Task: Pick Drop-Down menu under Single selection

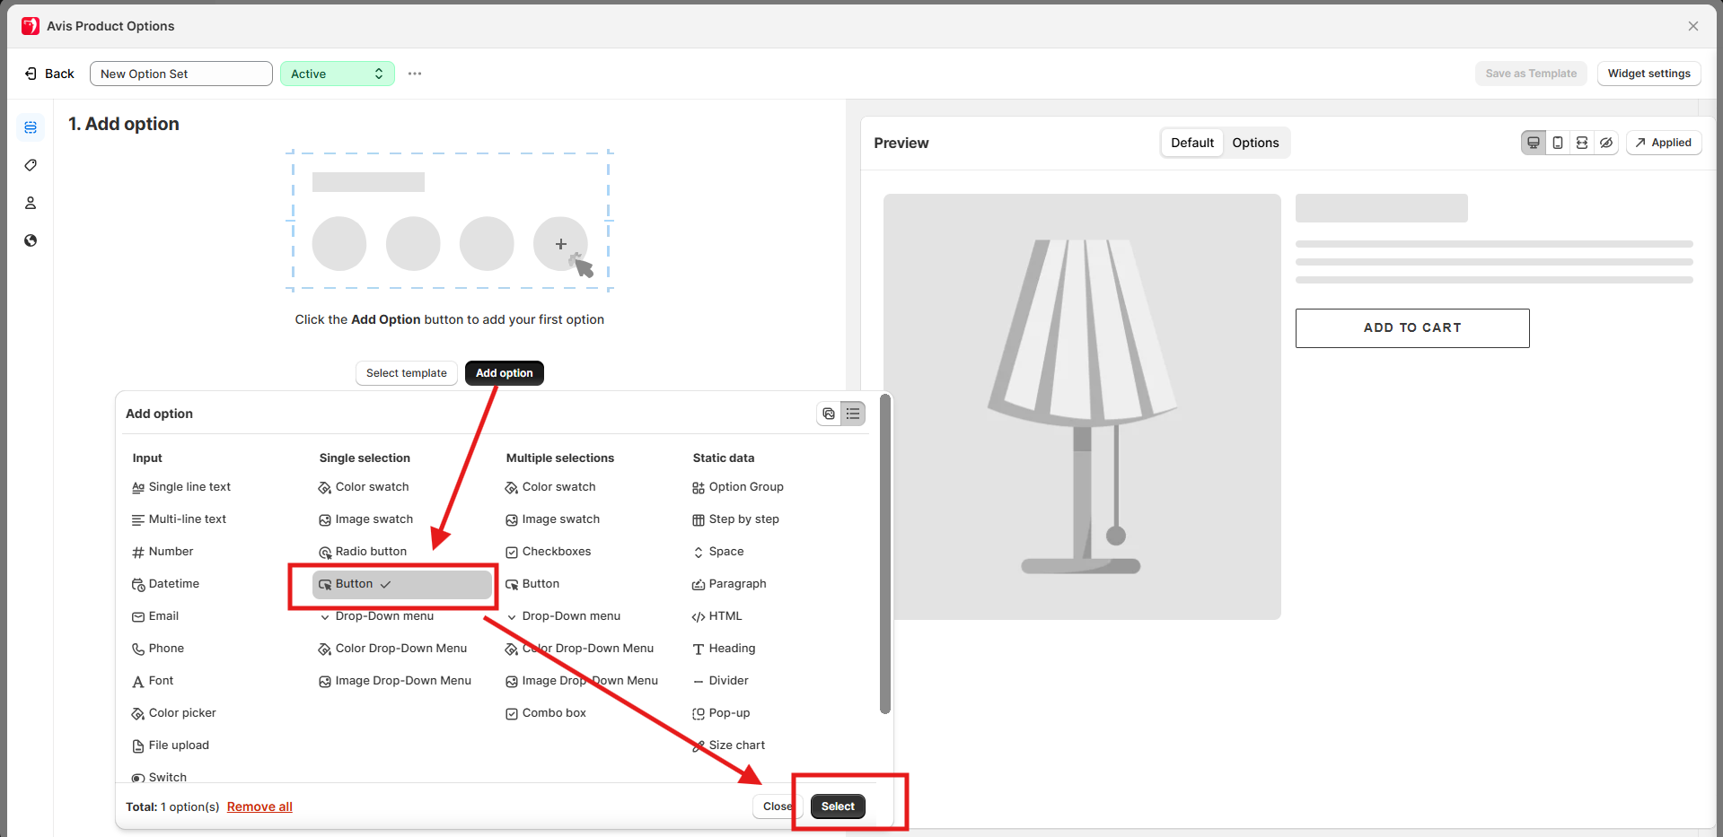Action: pos(383,616)
